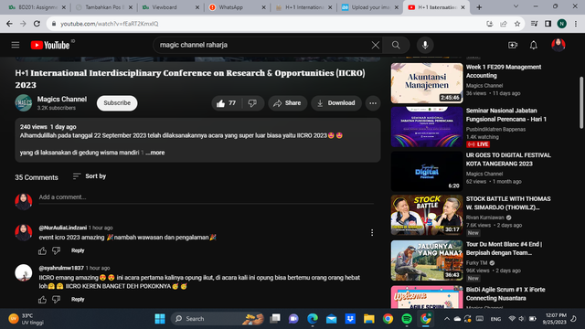Switch to the BD201 Assignment tab

37,7
